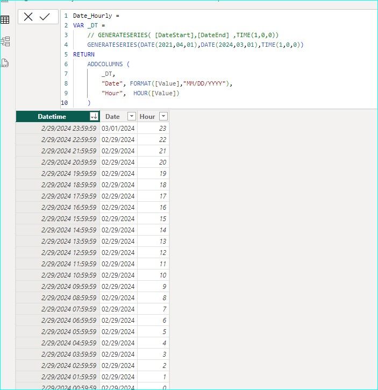Viewport: 378px width, 390px height.
Task: Open the Model view icon in sidebar
Action: point(5,41)
